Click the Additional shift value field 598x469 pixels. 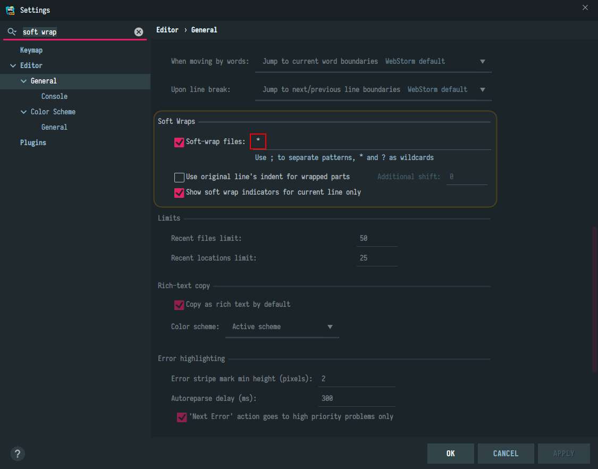(467, 177)
